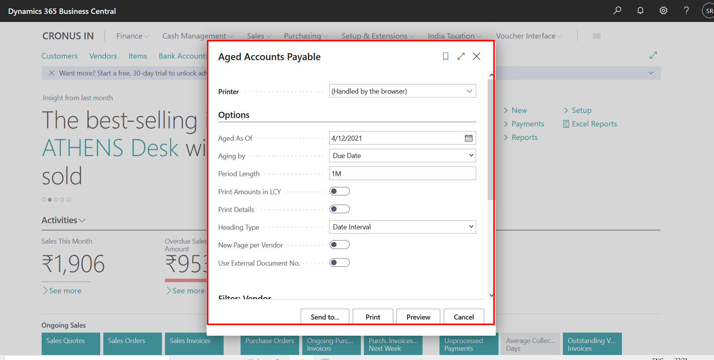The height and width of the screenshot is (360, 714).
Task: Click the Preview button
Action: [x=418, y=316]
